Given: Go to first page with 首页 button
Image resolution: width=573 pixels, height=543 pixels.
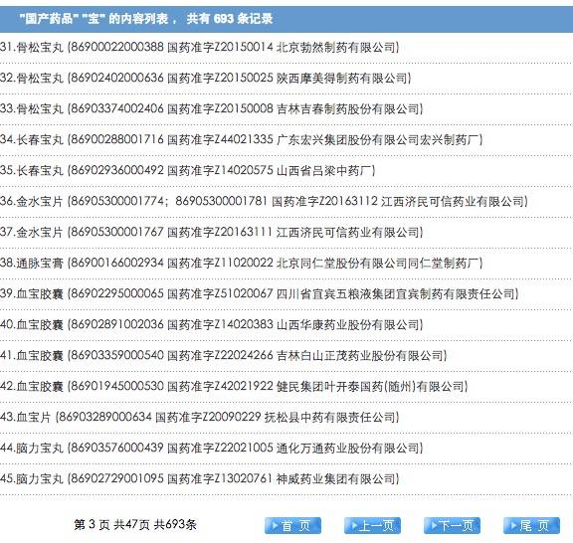Looking at the screenshot, I should (292, 525).
